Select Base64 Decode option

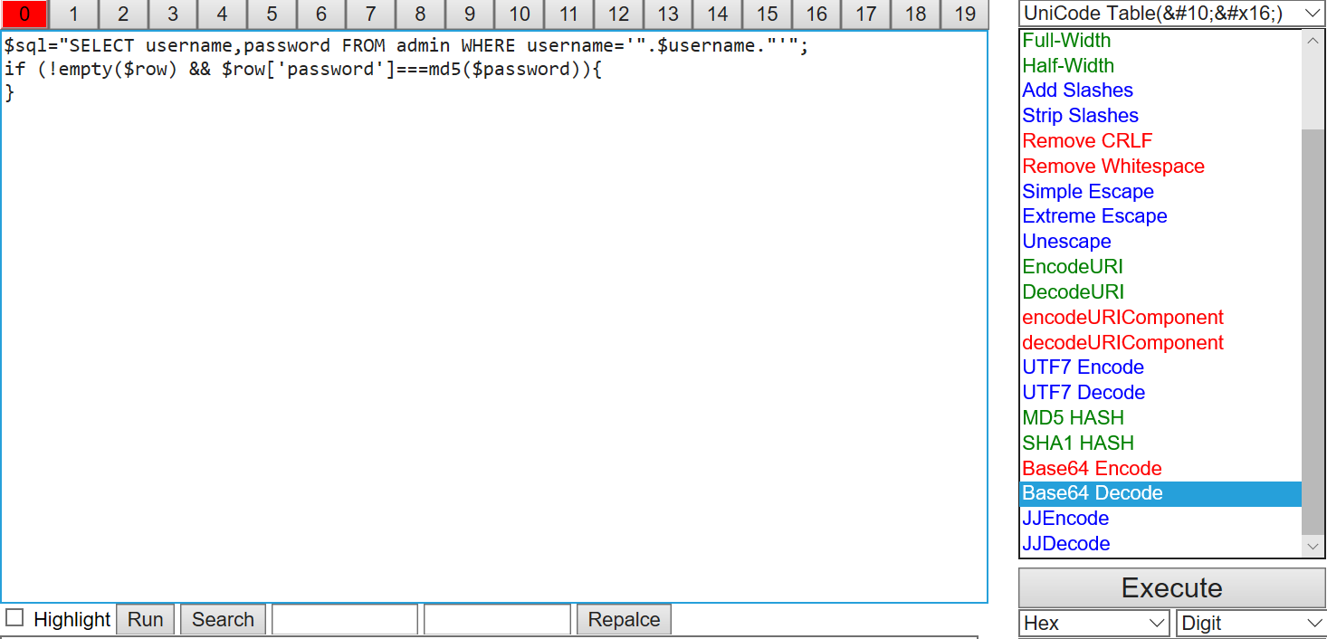click(x=1160, y=493)
